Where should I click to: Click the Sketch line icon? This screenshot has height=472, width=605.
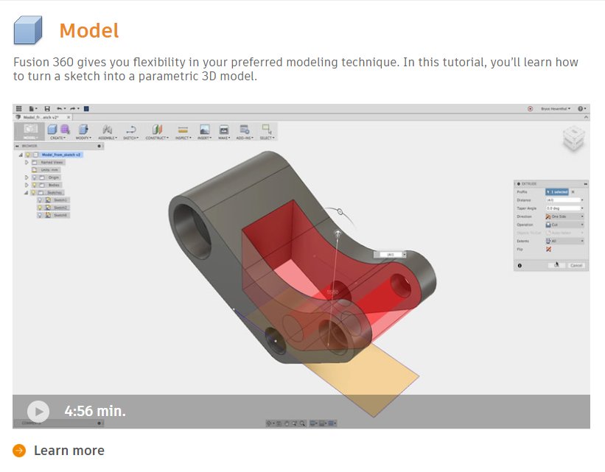131,129
